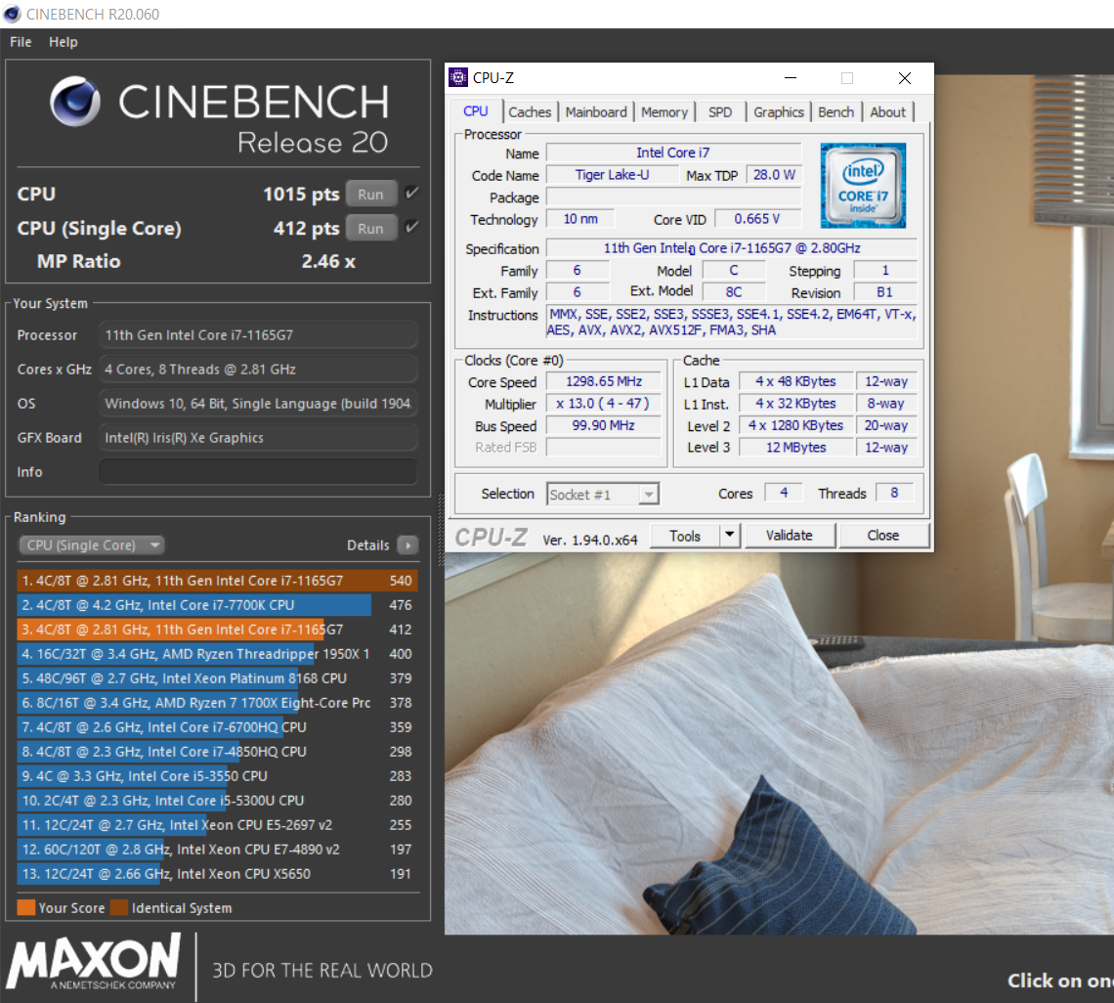Click the Details arrow icon in Ranking
1114x1003 pixels.
407,545
